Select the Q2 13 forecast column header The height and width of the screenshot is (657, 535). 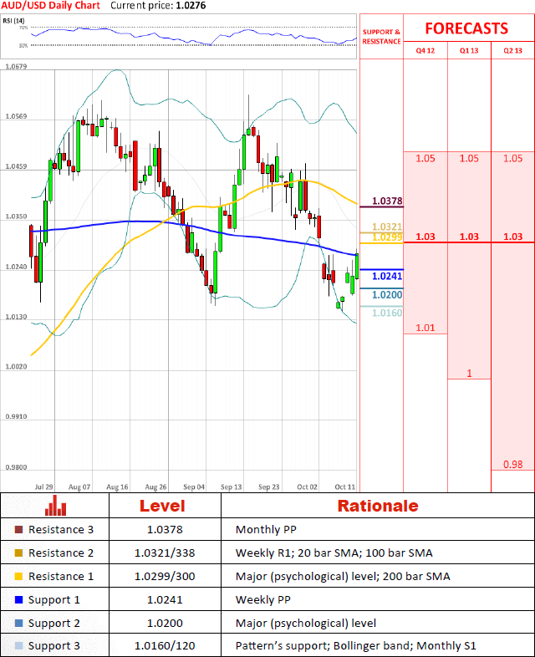(512, 51)
